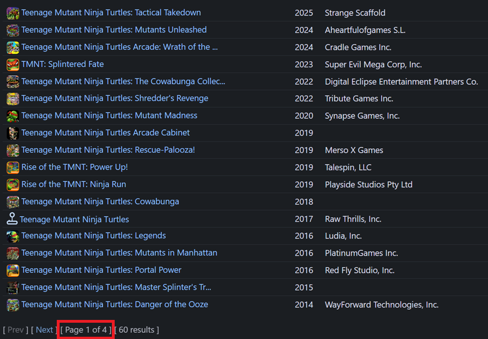Image resolution: width=488 pixels, height=339 pixels.
Task: Open the TMNT Arcade Cabinet link
Action: [x=106, y=132]
